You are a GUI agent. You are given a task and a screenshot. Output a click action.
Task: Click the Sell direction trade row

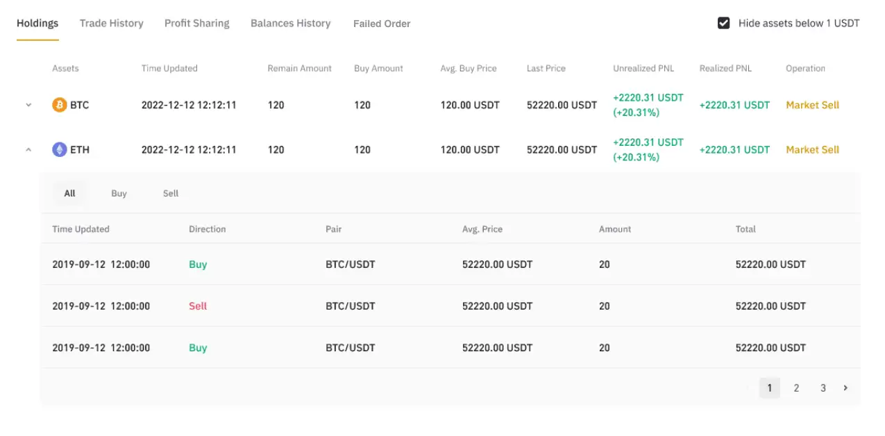click(198, 306)
